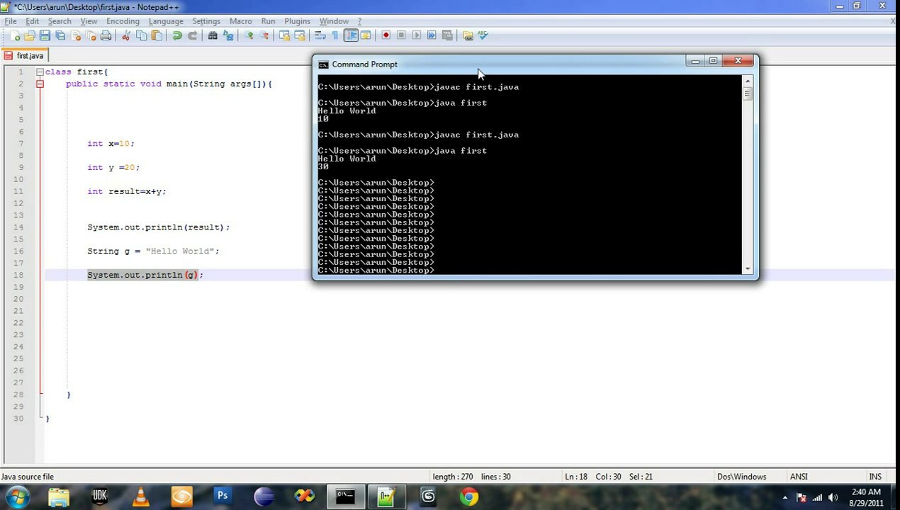The height and width of the screenshot is (510, 900).
Task: Show hidden system tray icons arrow
Action: coord(784,497)
